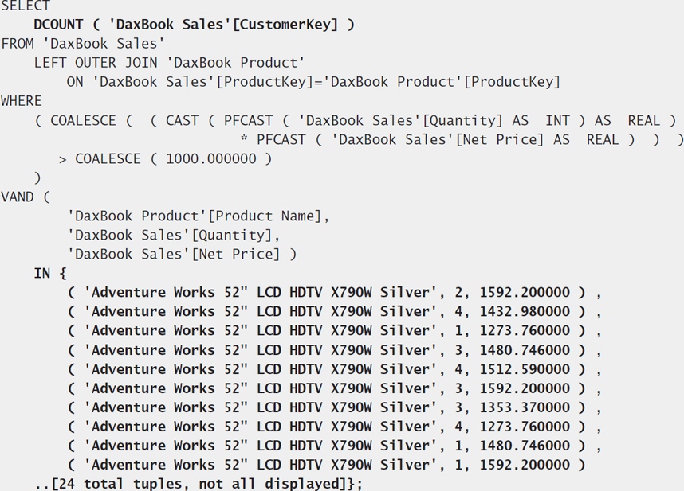This screenshot has height=491, width=684.
Task: Click 'DaxBook Sales'[Net Price] ) in the VAND list
Action: point(182,254)
